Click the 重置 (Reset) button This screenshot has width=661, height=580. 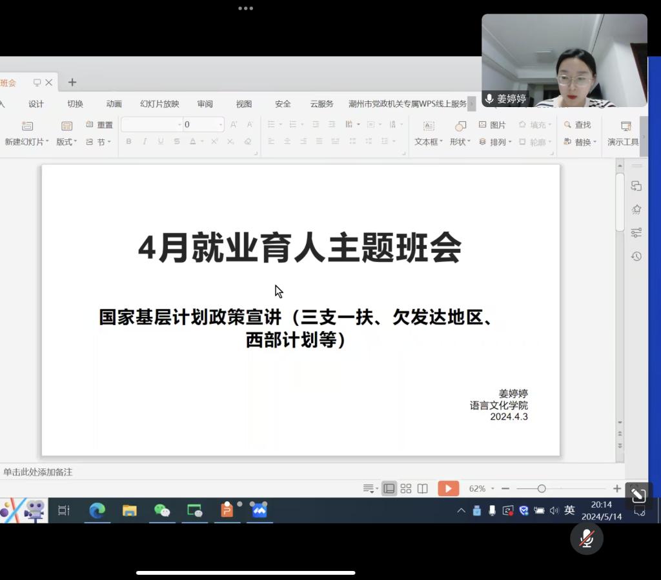(99, 125)
